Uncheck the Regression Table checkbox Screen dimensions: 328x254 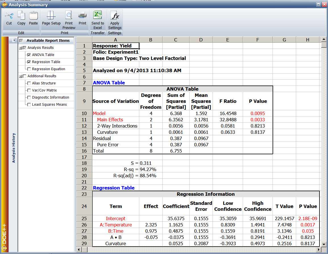pos(29,62)
